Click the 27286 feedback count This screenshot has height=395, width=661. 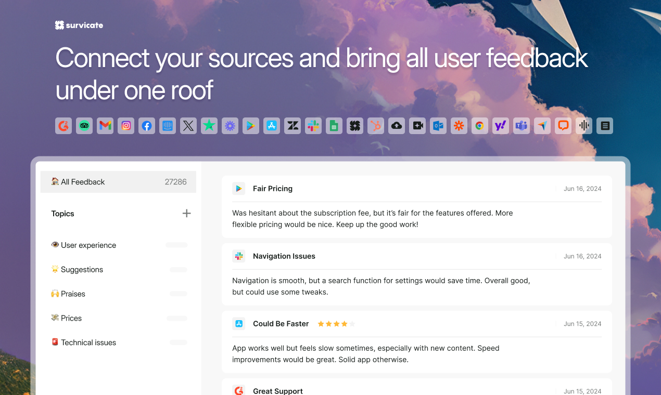[x=175, y=182]
